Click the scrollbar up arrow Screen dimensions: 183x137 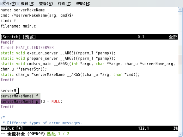click(180, 9)
